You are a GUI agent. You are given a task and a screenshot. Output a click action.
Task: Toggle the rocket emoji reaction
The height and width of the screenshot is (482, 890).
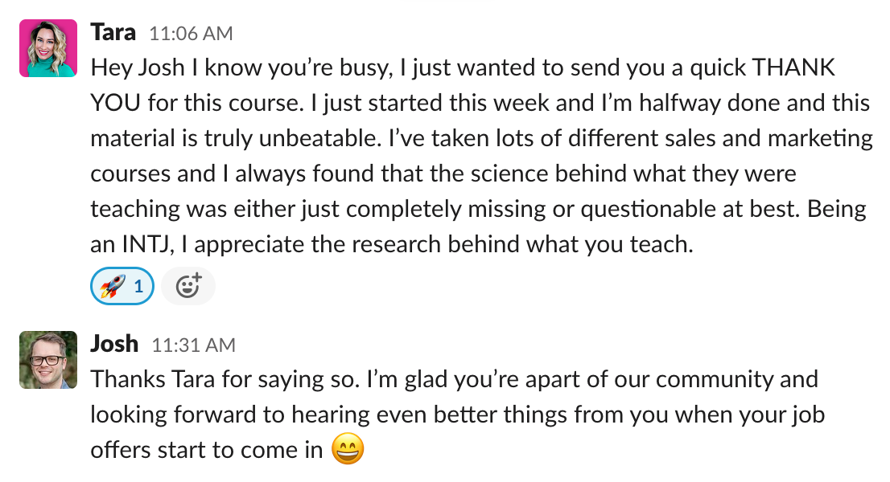[122, 286]
